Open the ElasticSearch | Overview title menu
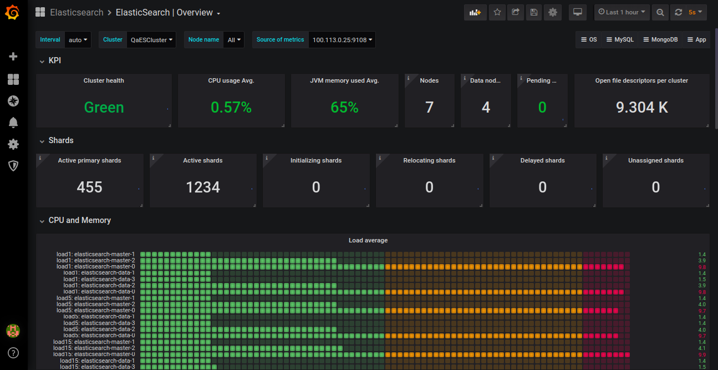Screen dimensions: 718x370 point(167,12)
